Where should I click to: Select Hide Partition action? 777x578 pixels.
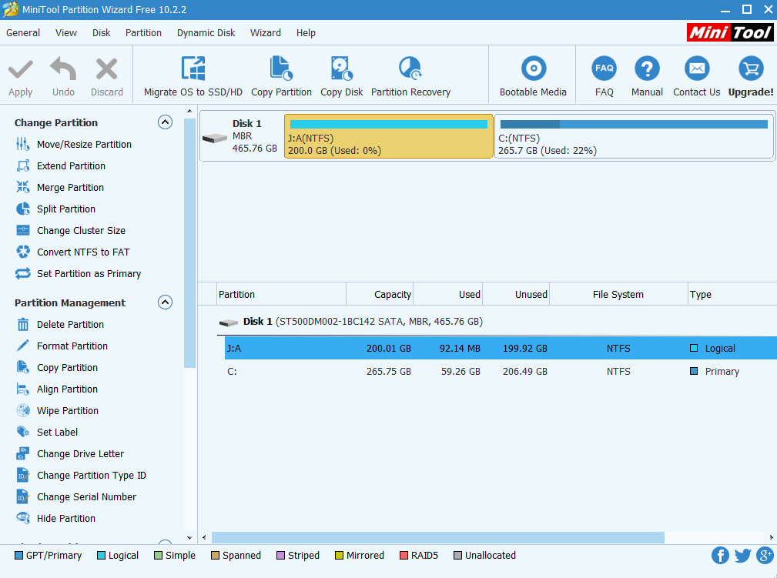tap(55, 518)
